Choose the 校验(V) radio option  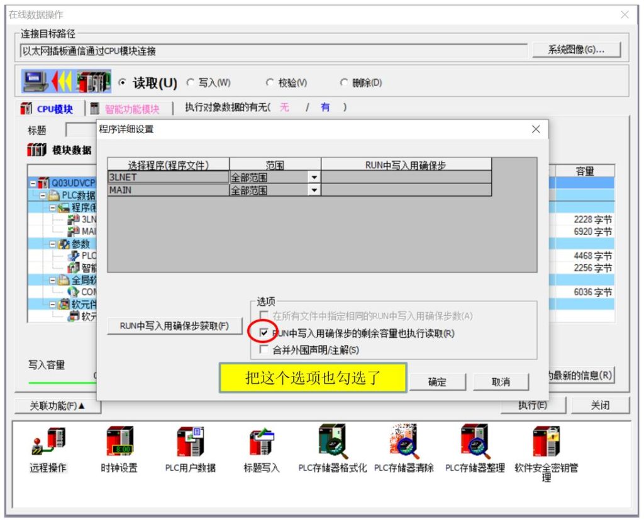[x=270, y=83]
